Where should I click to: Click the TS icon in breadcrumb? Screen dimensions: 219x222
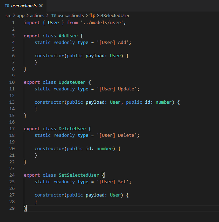coord(54,15)
